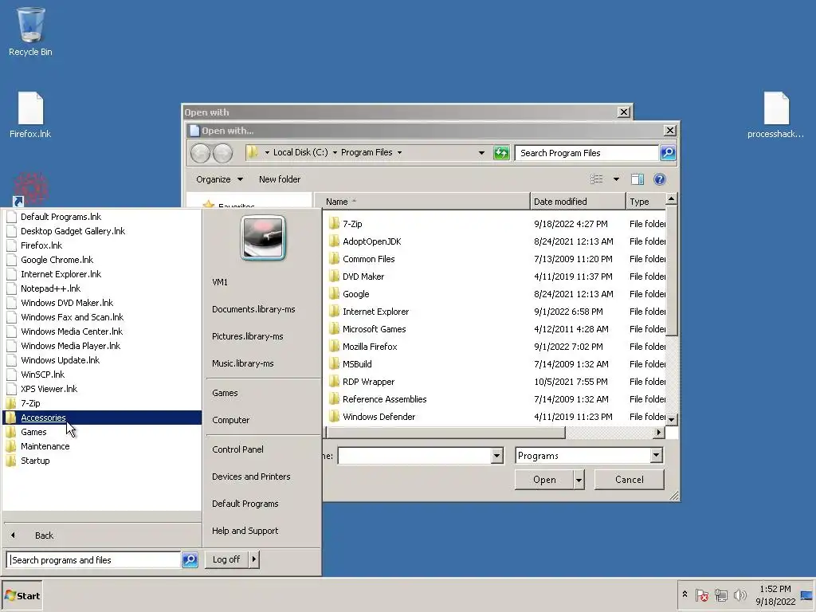Click the Start button
816x612 pixels.
click(22, 596)
